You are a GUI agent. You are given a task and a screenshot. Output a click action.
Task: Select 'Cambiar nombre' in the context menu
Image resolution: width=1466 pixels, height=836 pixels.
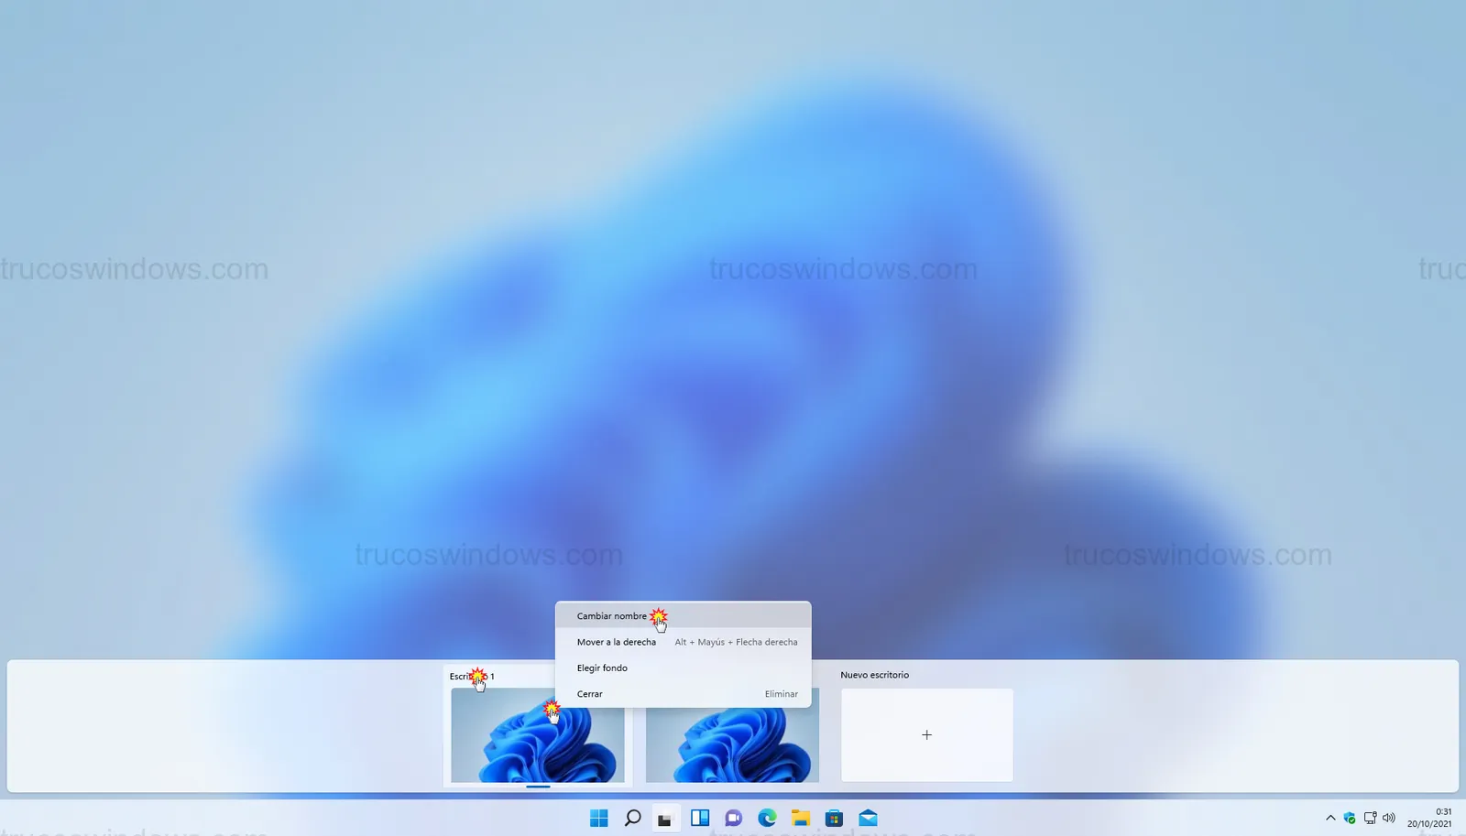[x=611, y=616]
